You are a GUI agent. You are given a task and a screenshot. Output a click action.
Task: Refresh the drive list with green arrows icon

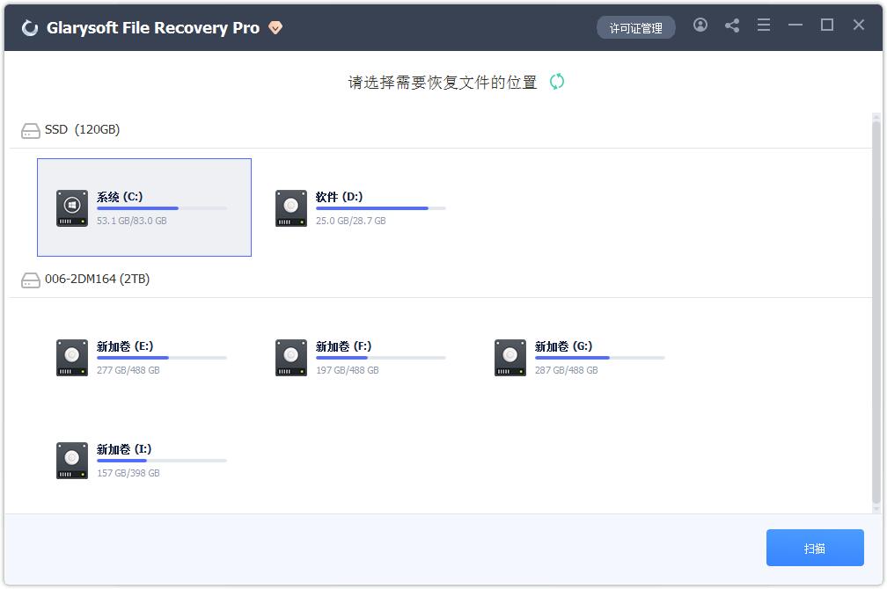click(x=557, y=82)
